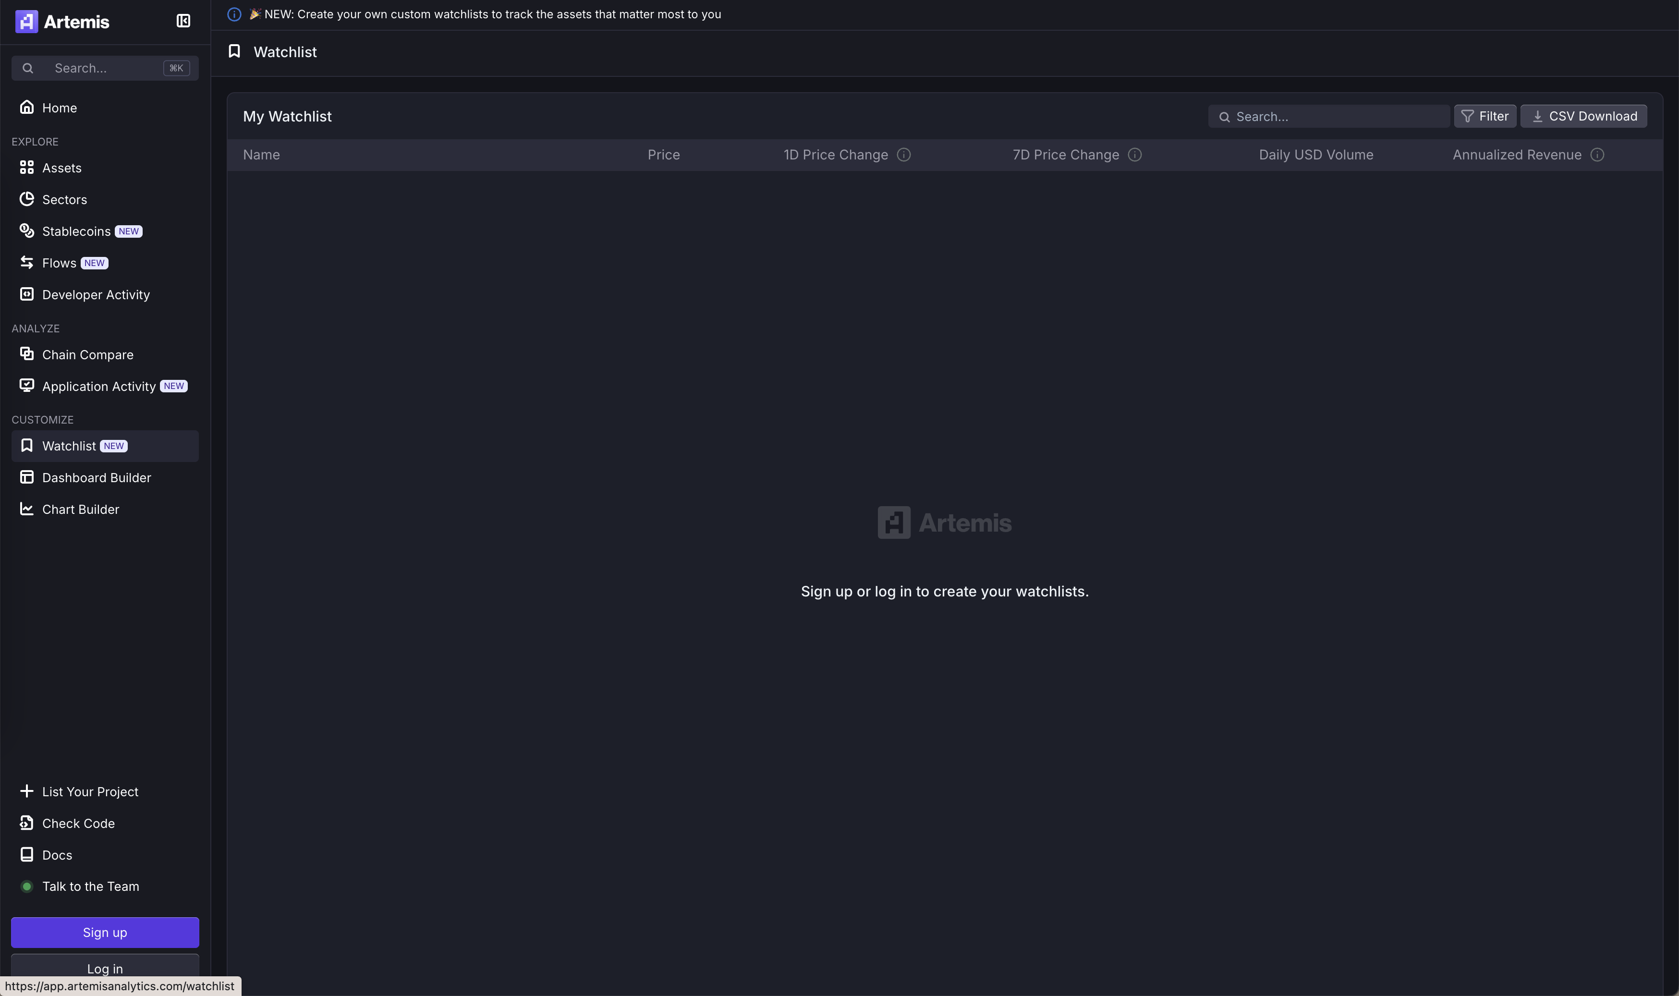The width and height of the screenshot is (1679, 996).
Task: Sort by the Price column header
Action: point(664,155)
